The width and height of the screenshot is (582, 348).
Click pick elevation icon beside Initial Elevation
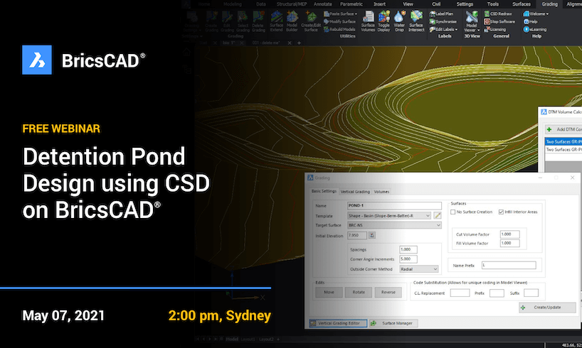point(372,235)
